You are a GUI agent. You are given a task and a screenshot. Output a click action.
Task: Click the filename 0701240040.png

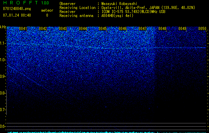[x=17, y=9]
